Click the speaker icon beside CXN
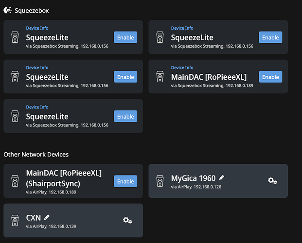This screenshot has height=243, width=302. tap(15, 220)
